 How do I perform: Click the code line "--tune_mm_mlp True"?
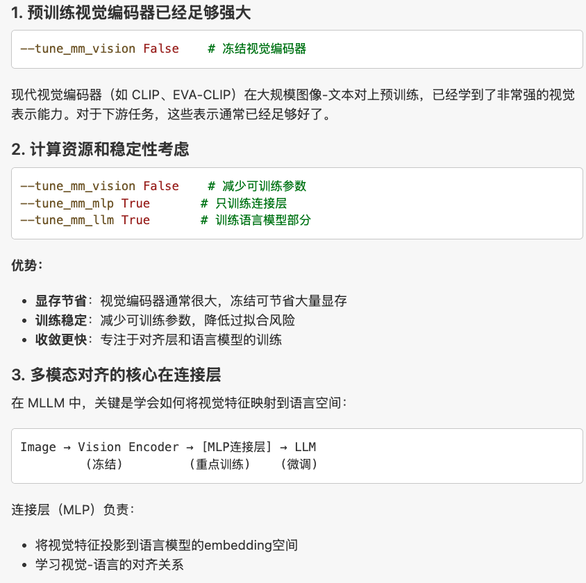click(x=85, y=203)
